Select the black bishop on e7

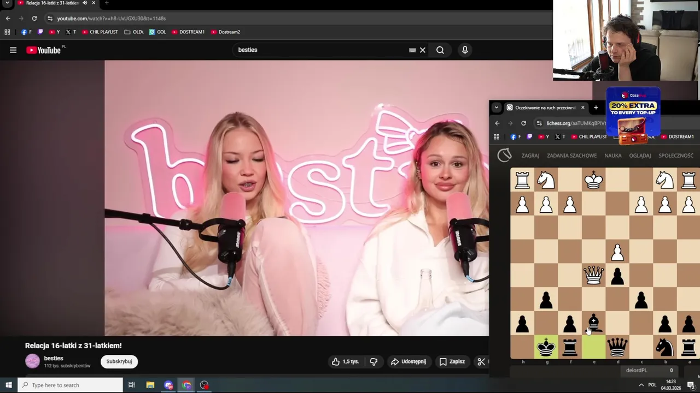pyautogui.click(x=593, y=323)
